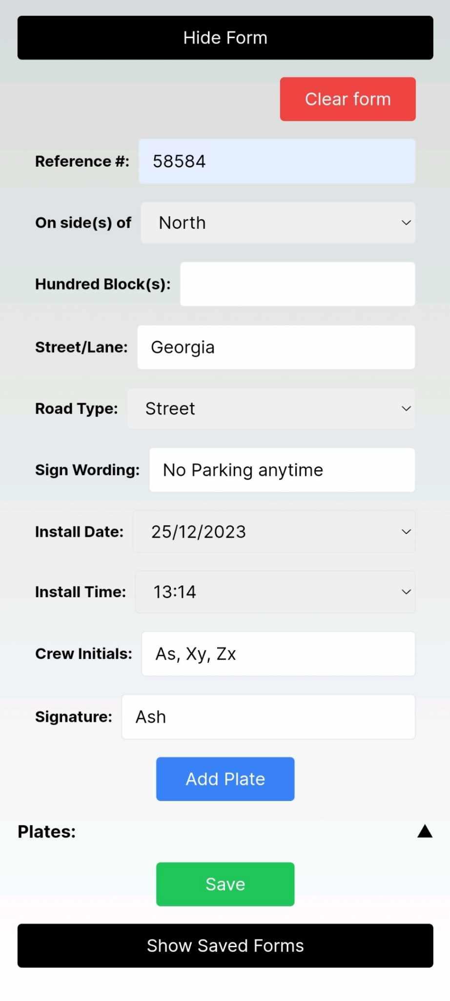Focus the Signature field with Ash

pos(268,717)
